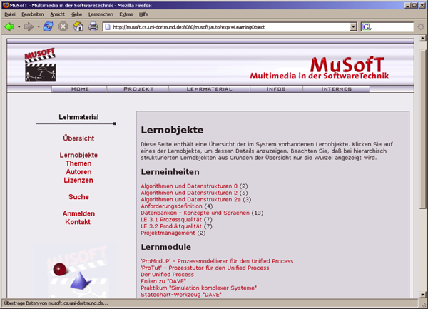Open the Anmelden sidebar link
Image resolution: width=428 pixels, height=309 pixels.
(78, 213)
